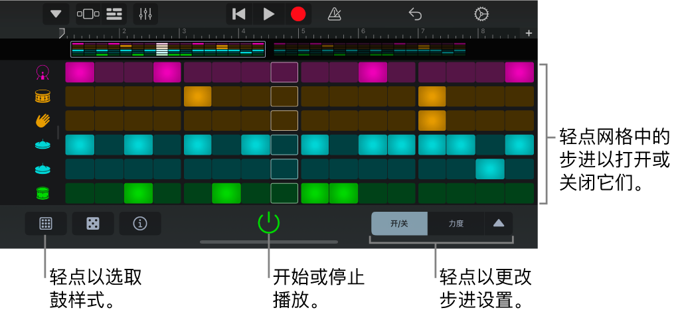
Task: Turn off kick row step 4
Action: click(167, 72)
